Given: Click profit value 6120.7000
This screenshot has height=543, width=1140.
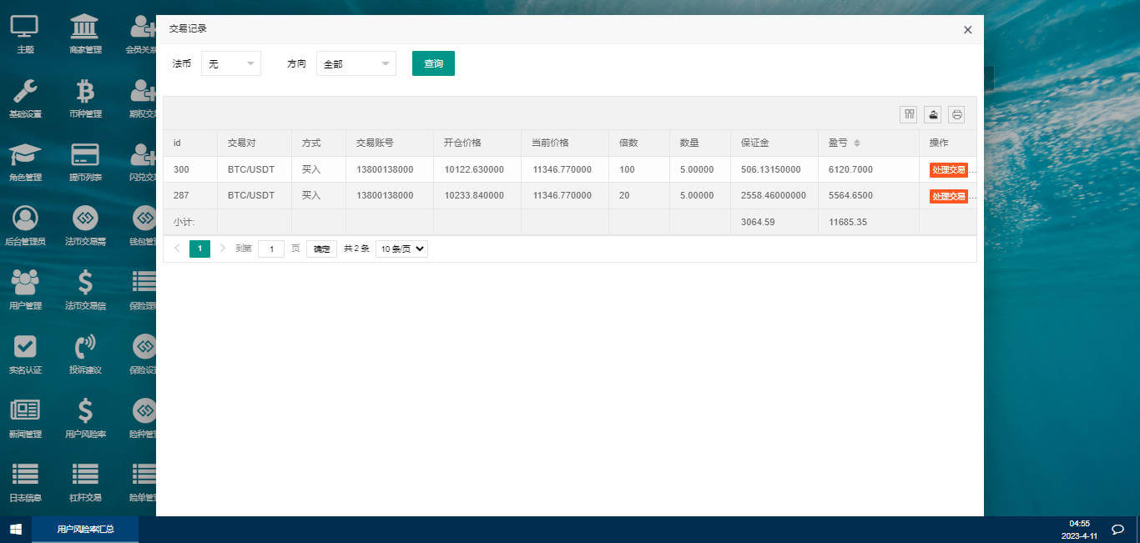Looking at the screenshot, I should (x=850, y=169).
